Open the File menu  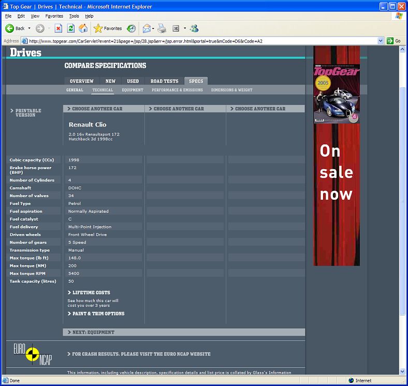[x=8, y=16]
